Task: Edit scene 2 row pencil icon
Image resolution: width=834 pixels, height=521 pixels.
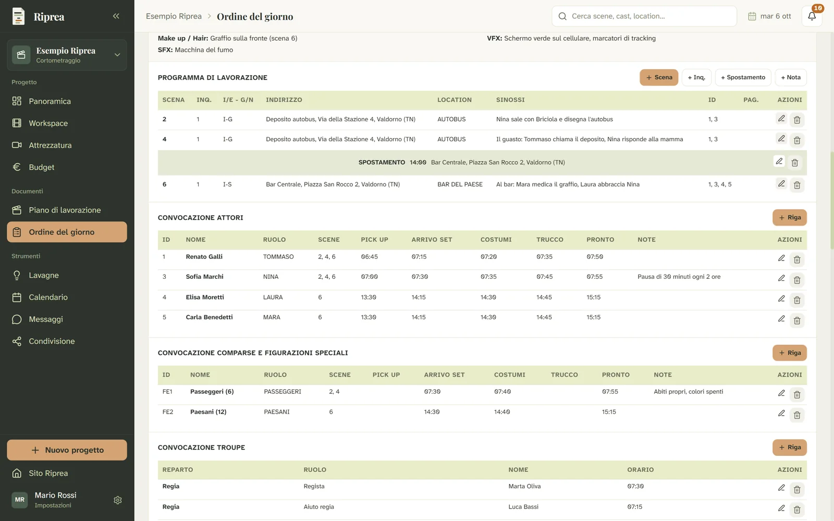Action: click(x=781, y=119)
